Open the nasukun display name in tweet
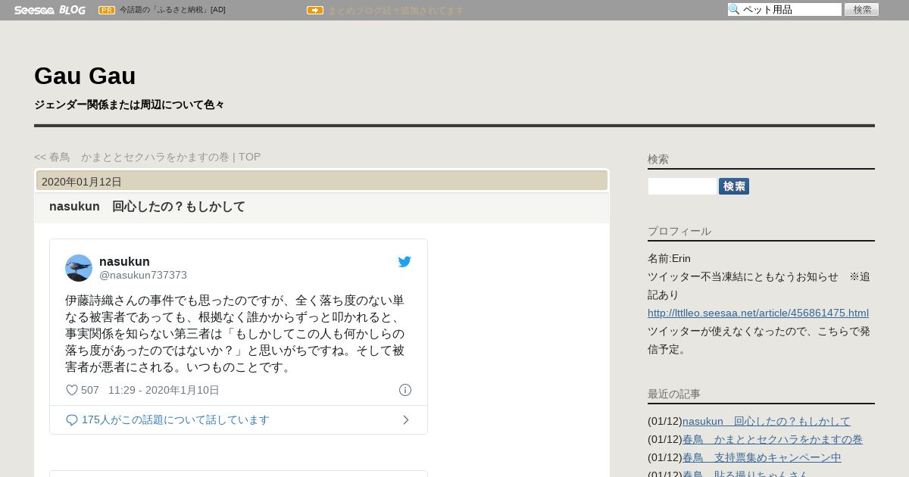This screenshot has height=477, width=909. click(124, 261)
